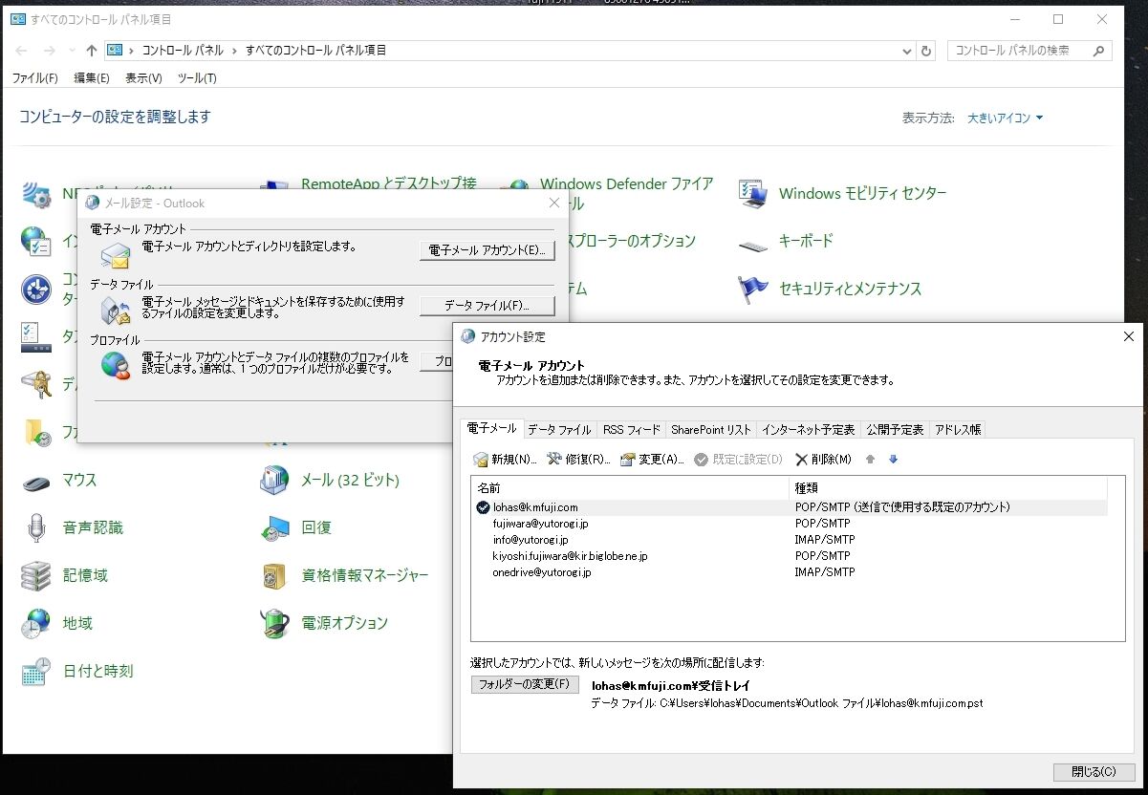Open メール (32 ビット) icon
The height and width of the screenshot is (795, 1148).
(x=274, y=481)
